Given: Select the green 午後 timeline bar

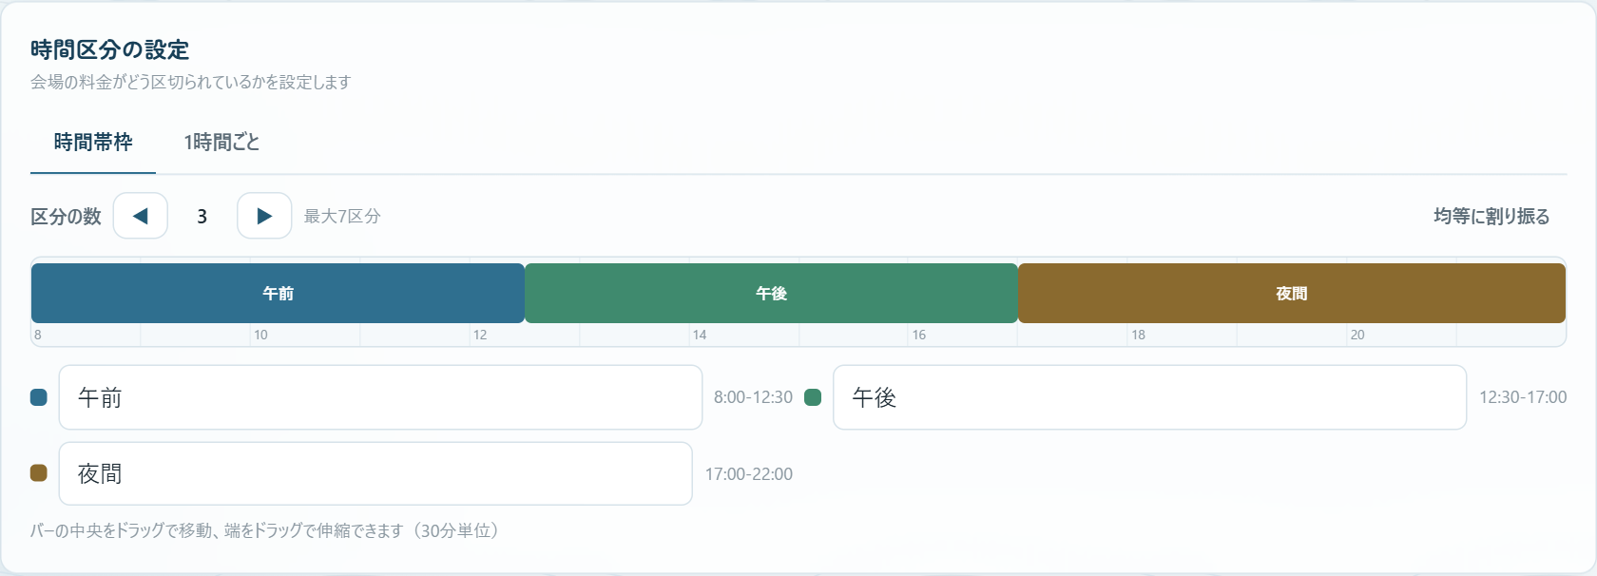Looking at the screenshot, I should (771, 293).
